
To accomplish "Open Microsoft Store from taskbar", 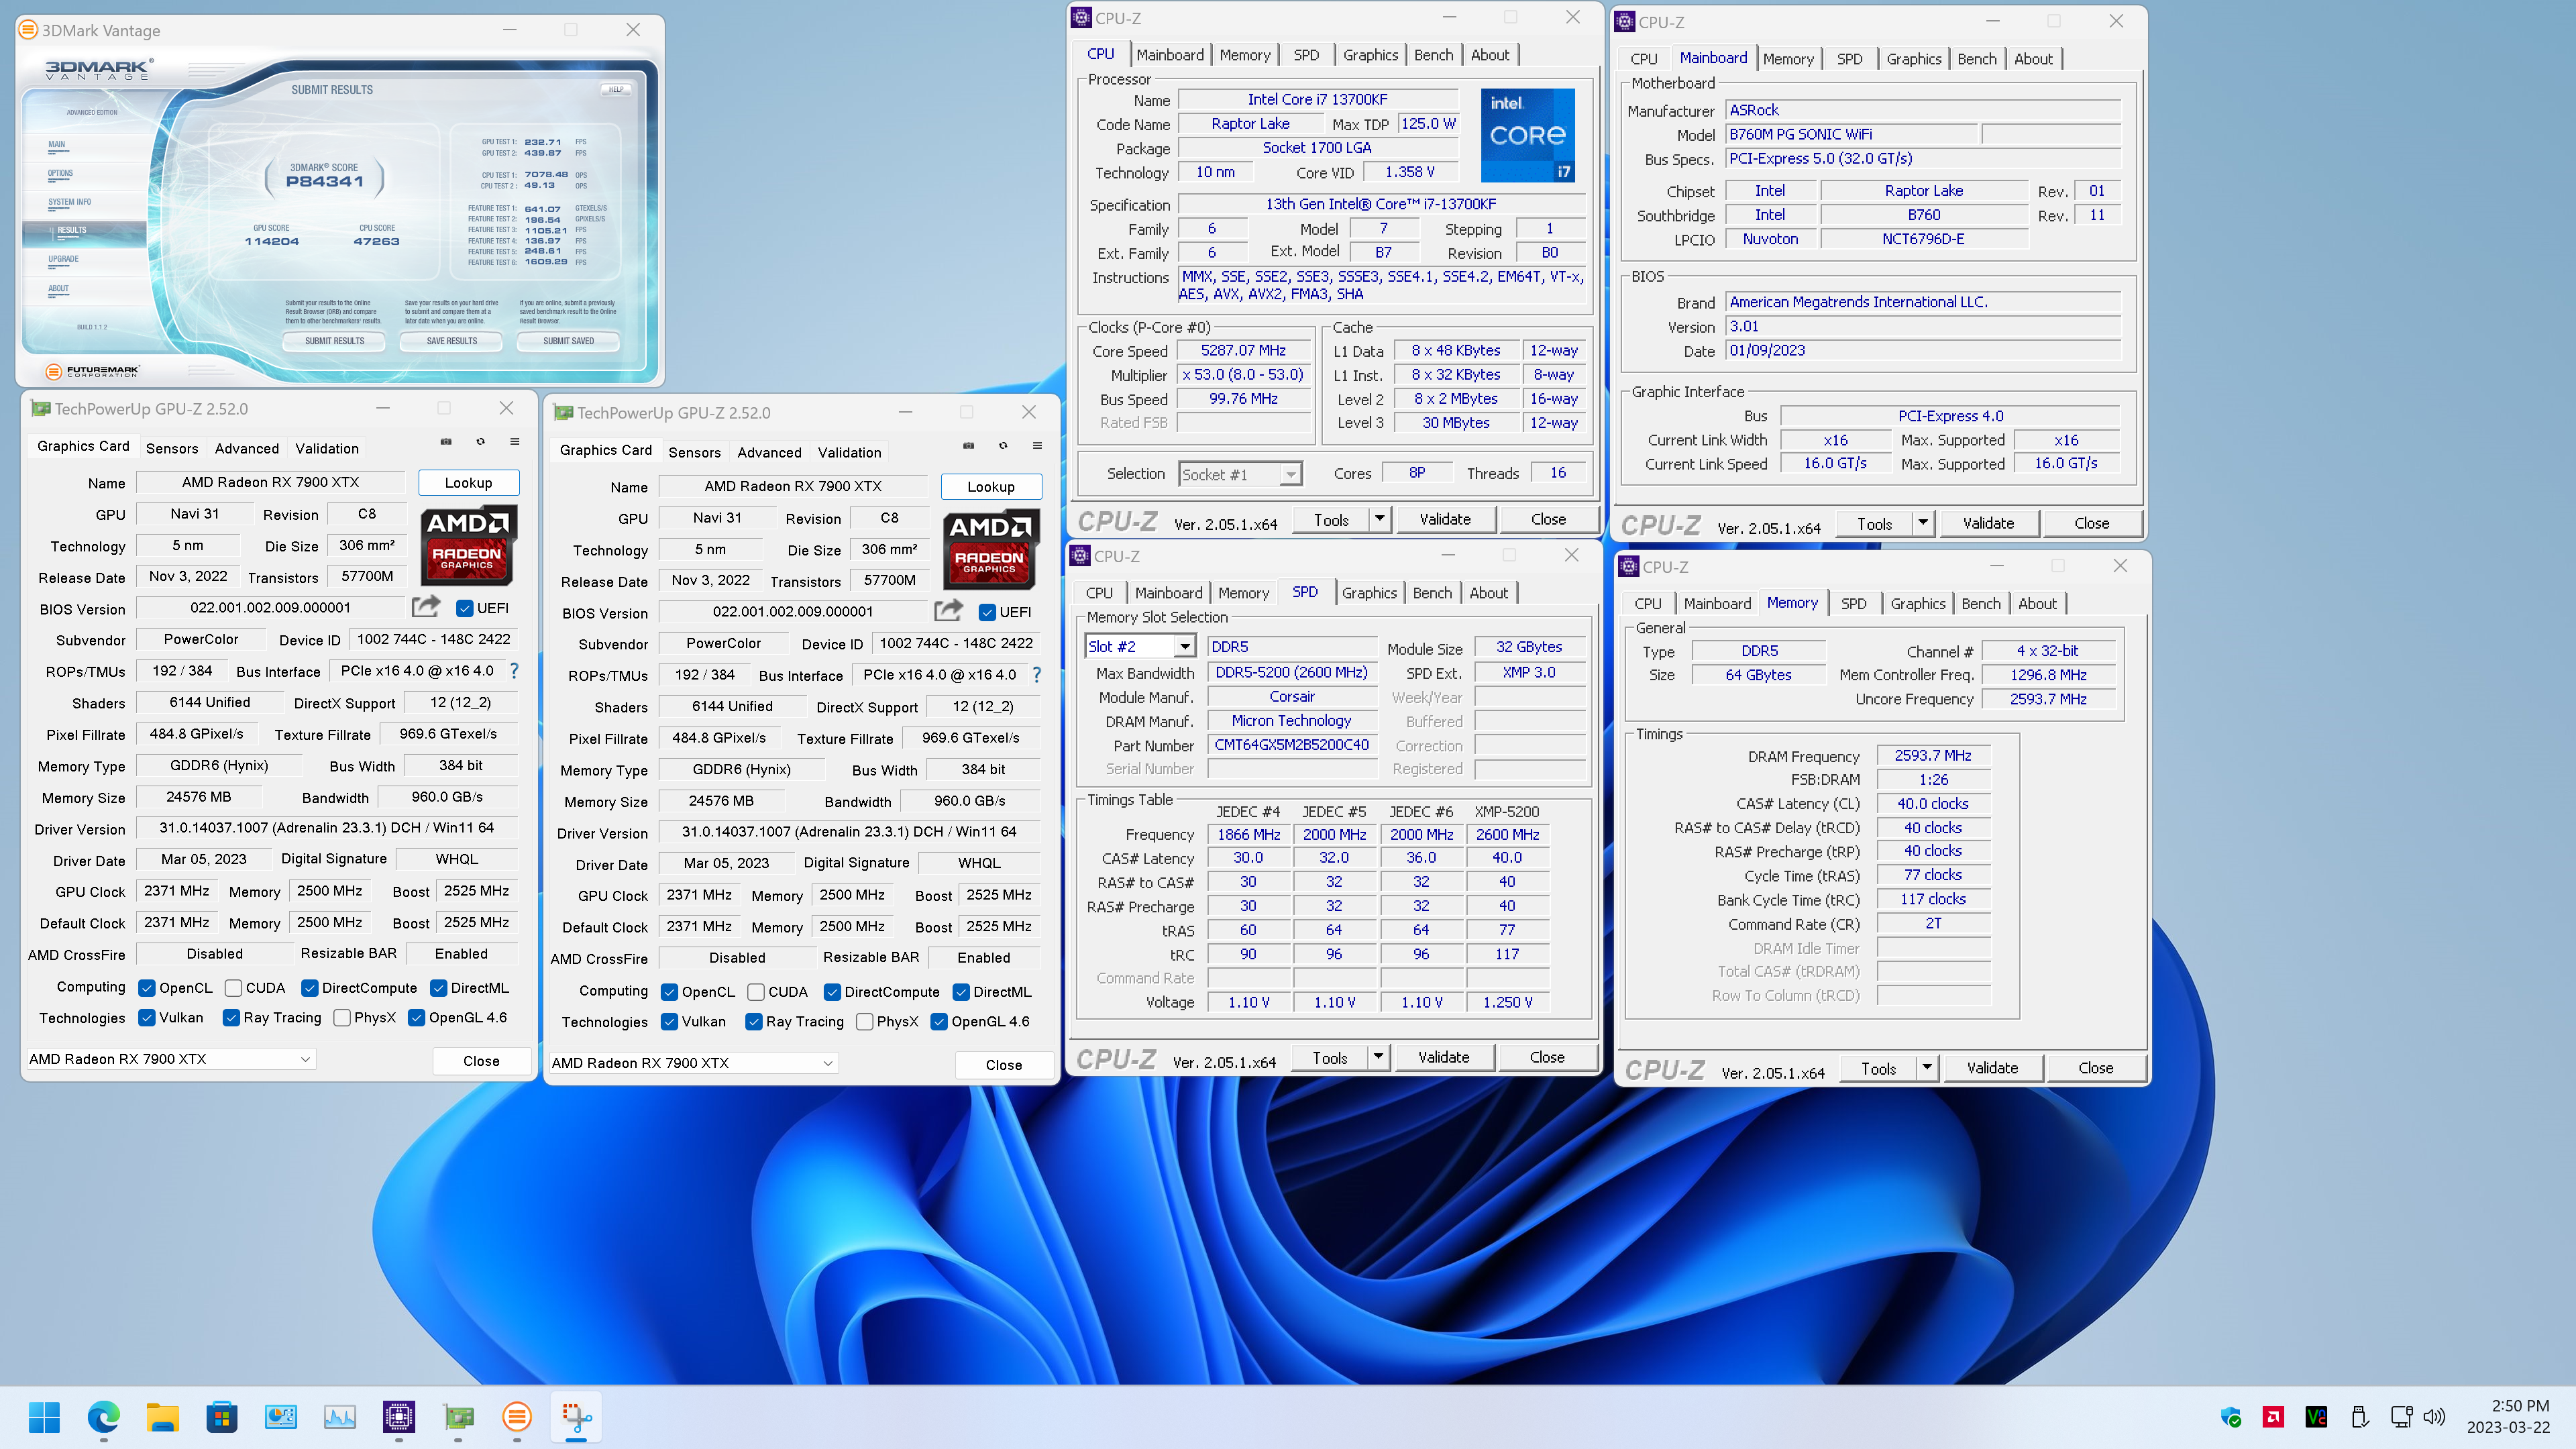I will (x=221, y=1416).
